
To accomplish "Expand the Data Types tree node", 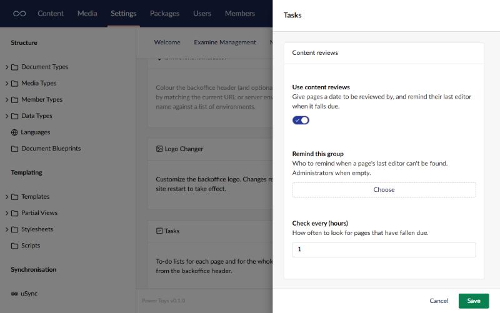I will pos(7,116).
